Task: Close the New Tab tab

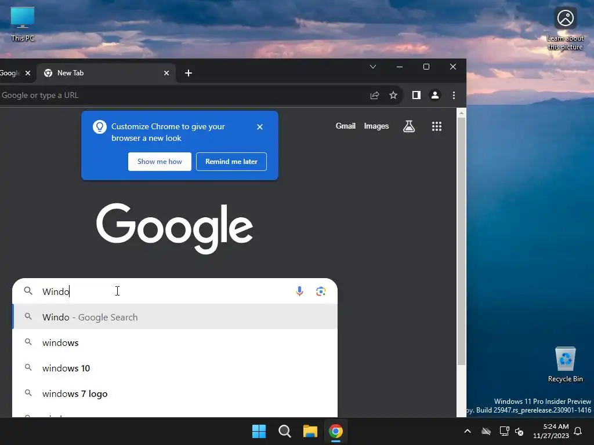Action: coord(166,73)
